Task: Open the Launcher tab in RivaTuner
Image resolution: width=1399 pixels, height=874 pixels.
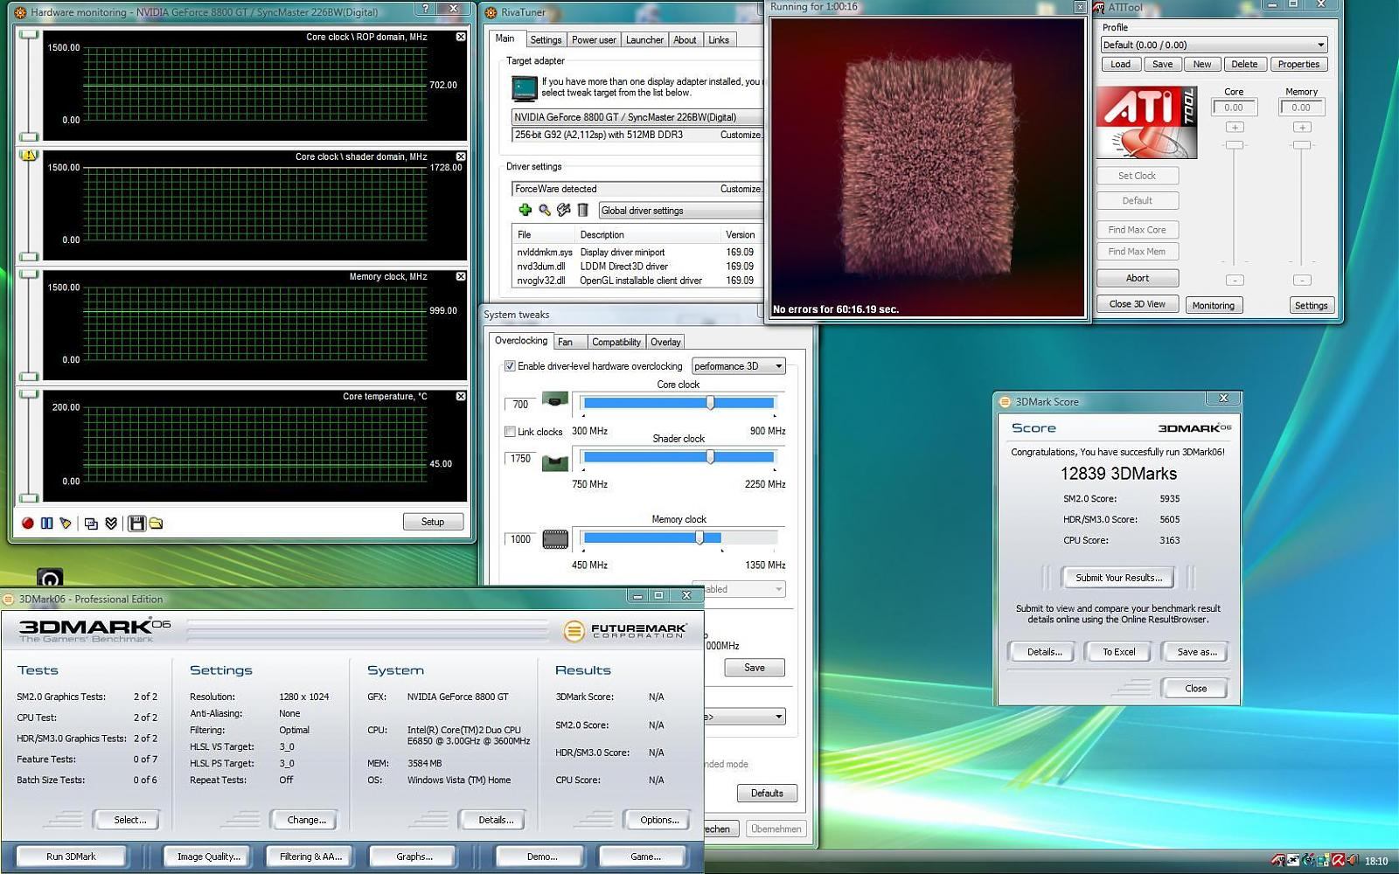Action: 644,40
